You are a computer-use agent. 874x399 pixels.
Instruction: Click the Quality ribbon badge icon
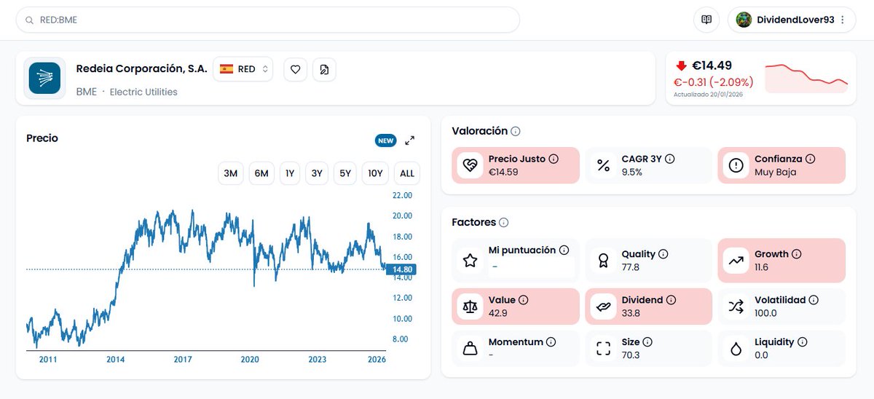pos(603,261)
